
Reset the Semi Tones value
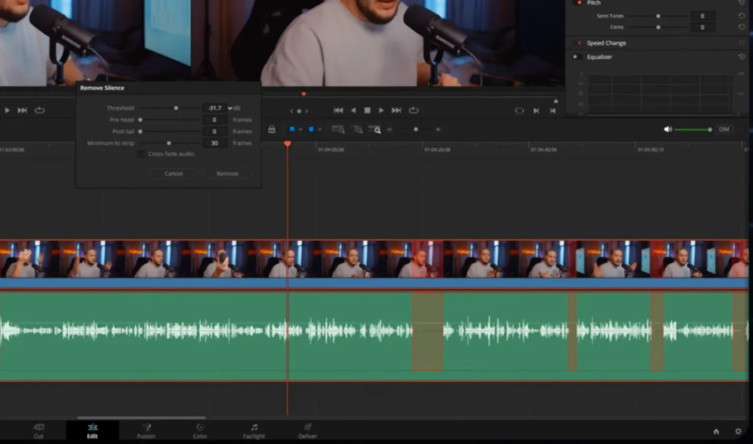(x=742, y=16)
